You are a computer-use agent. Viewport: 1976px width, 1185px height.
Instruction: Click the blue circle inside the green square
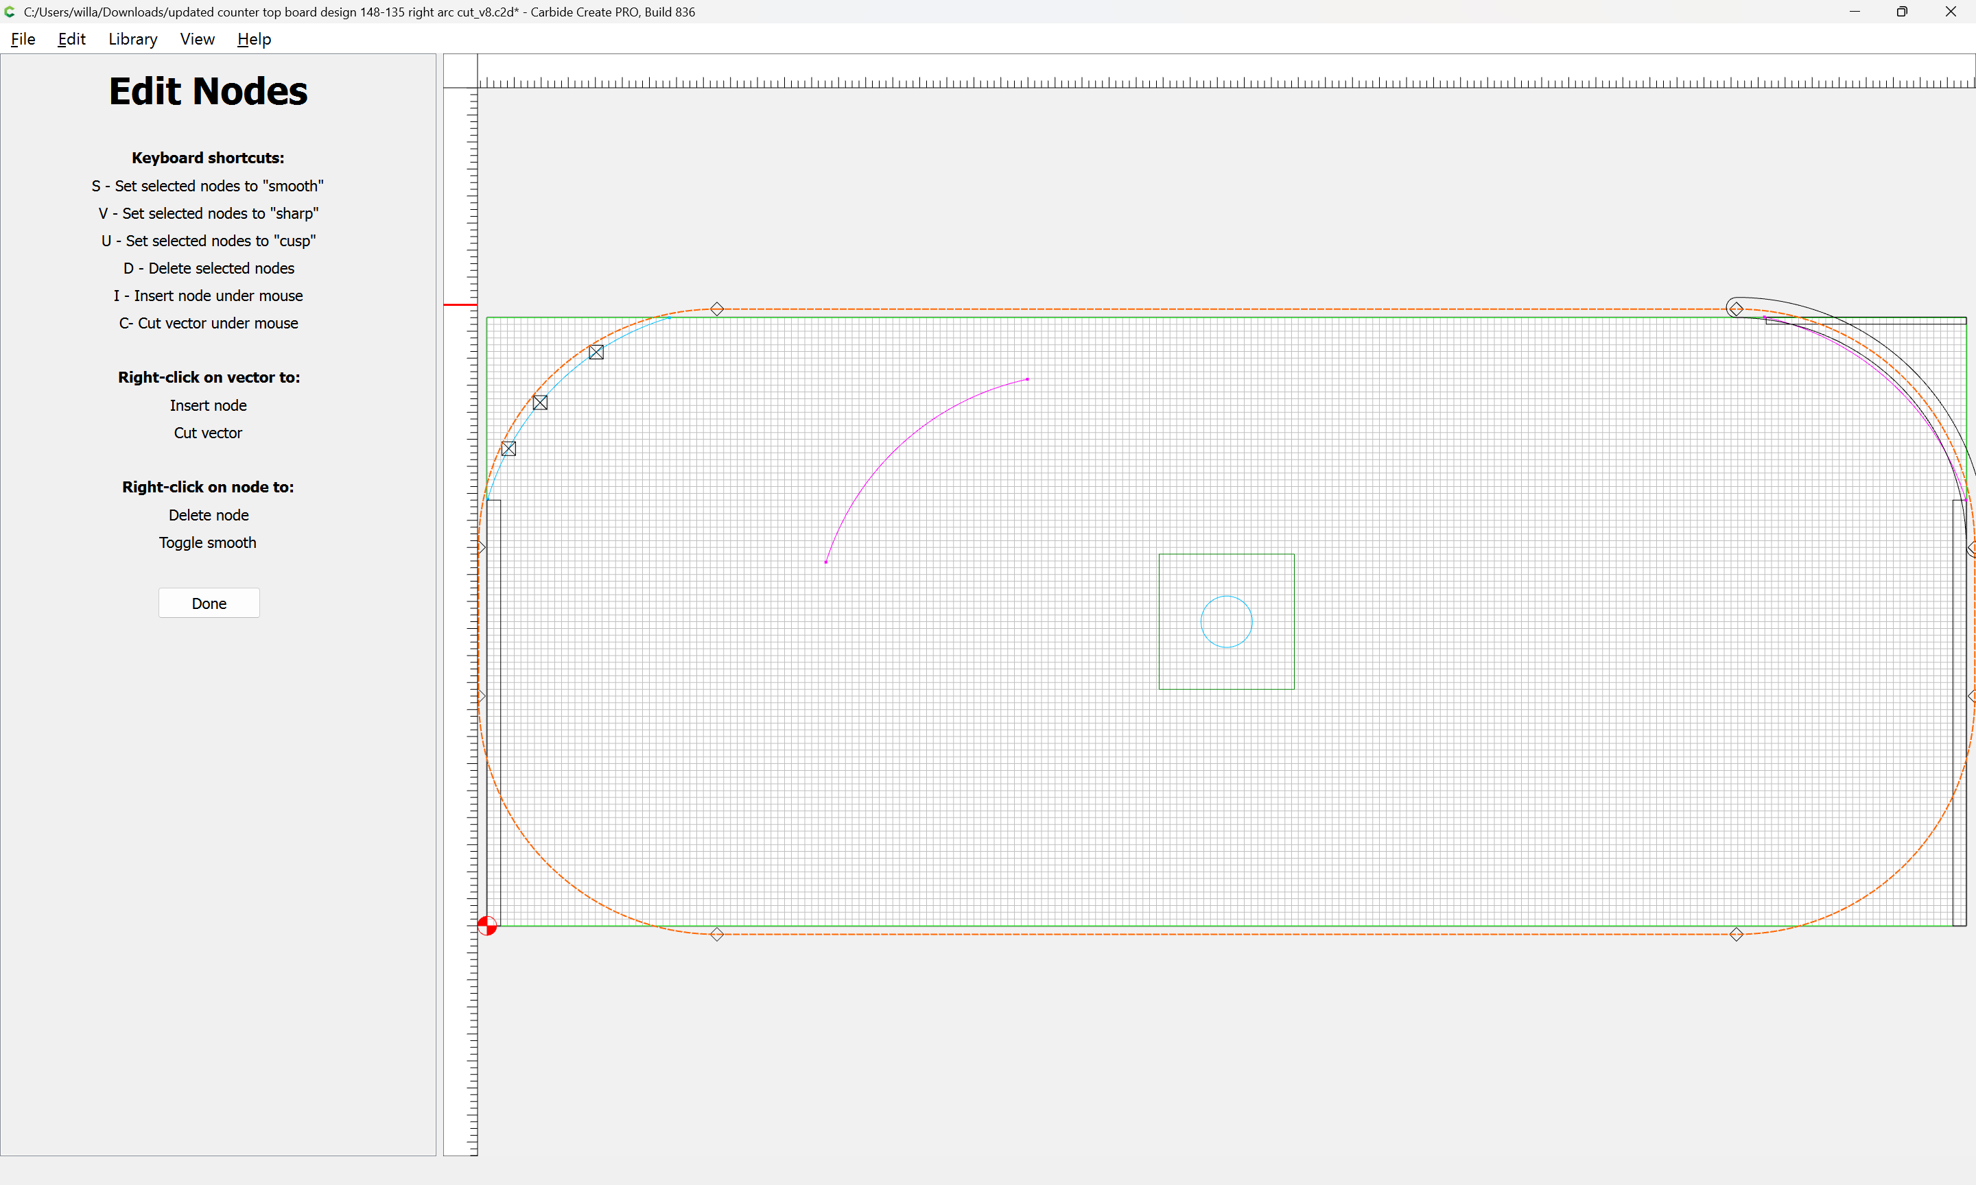pyautogui.click(x=1226, y=597)
